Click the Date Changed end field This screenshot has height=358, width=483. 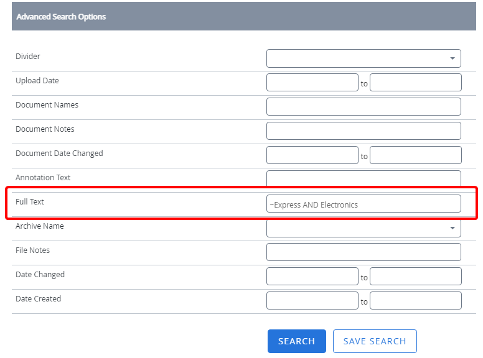(415, 277)
